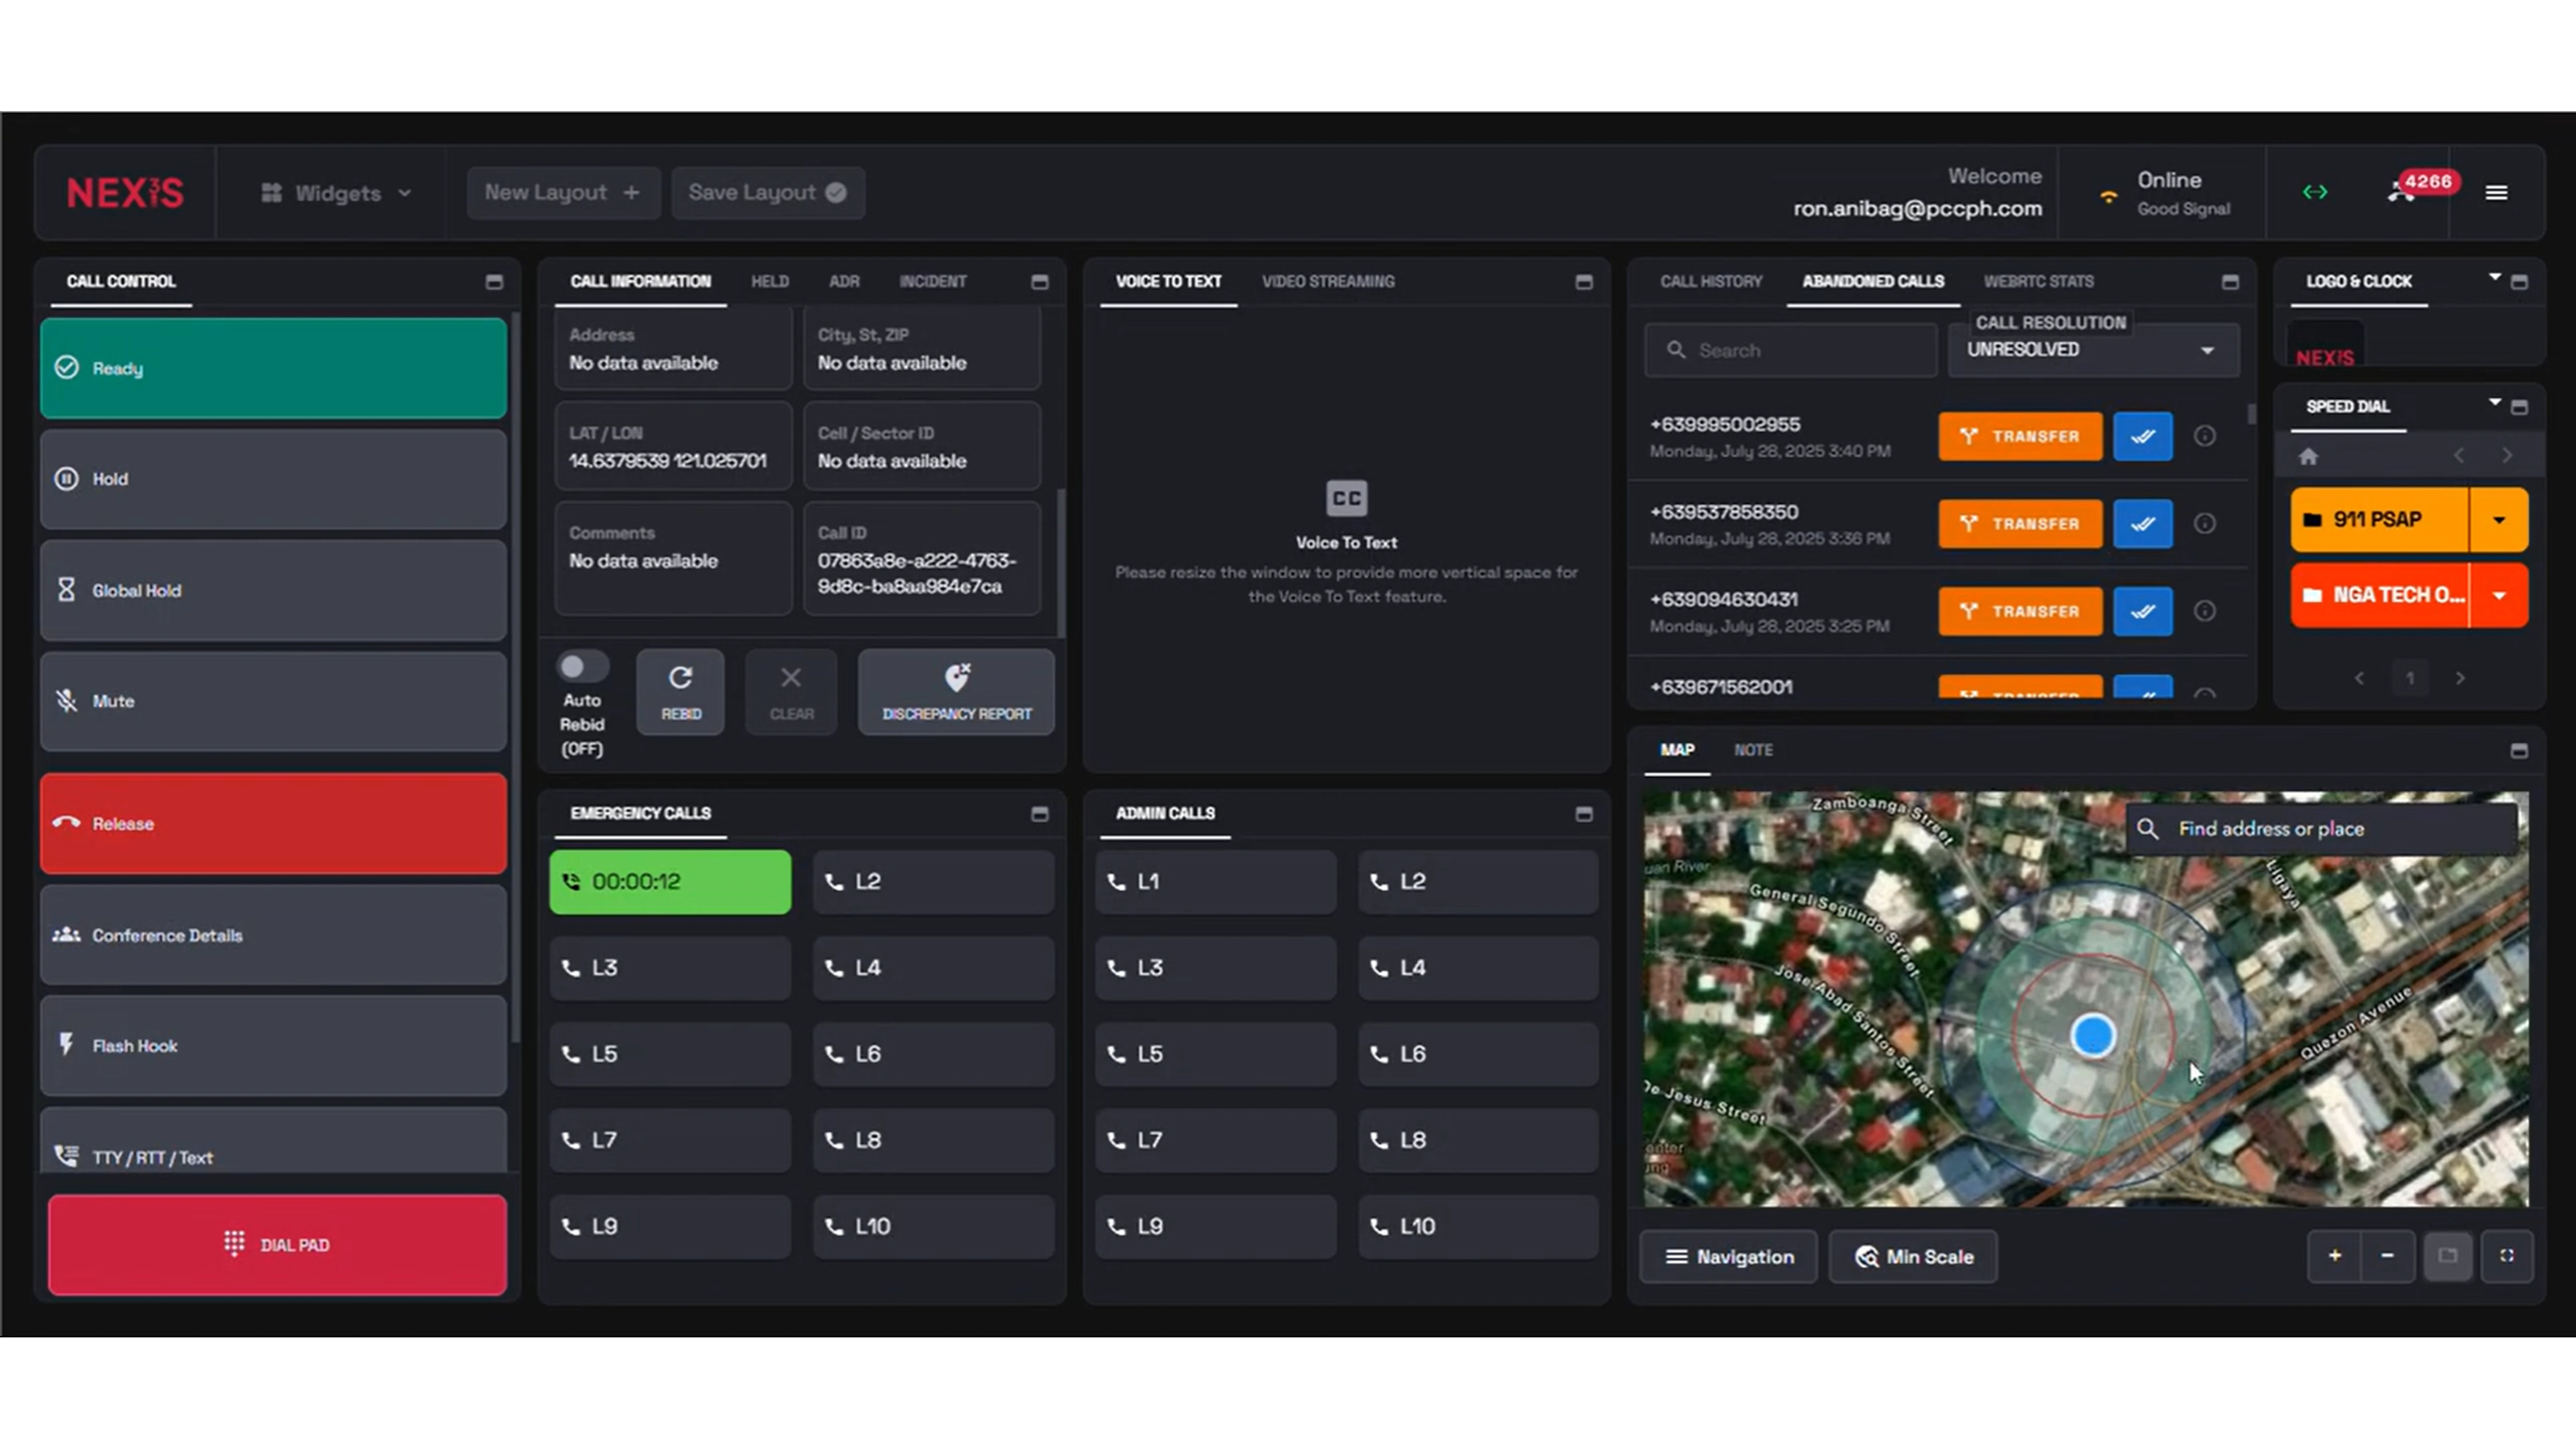Open Speed Dial panel options arrow
Viewport: 2576px width, 1449px height.
tap(2494, 401)
